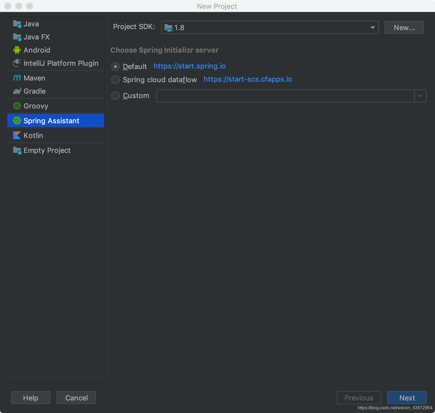Click the Java folder icon in project list
Screen dimensions: 435x413
click(x=17, y=24)
